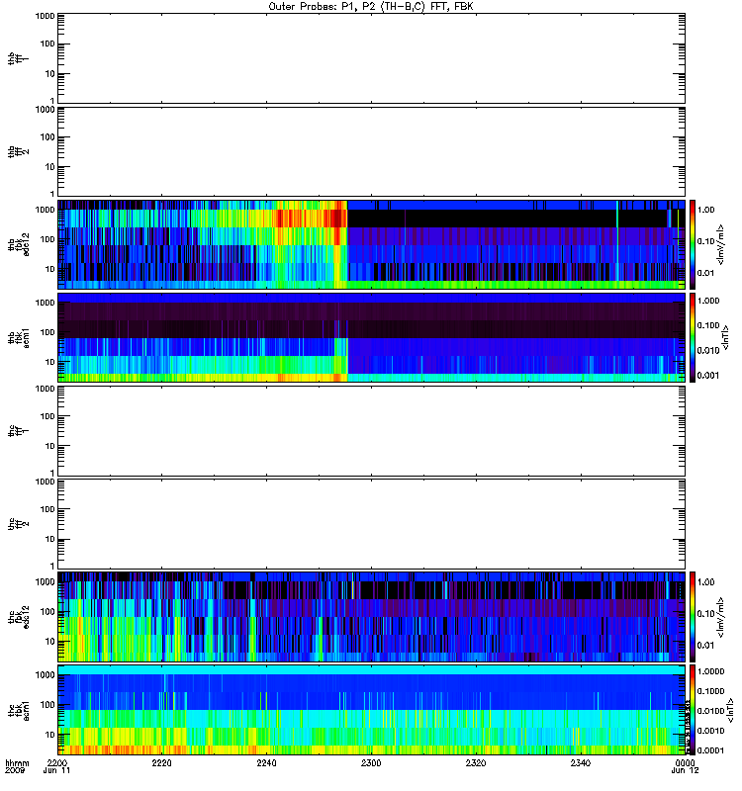Click the 'thc fff 2' y-axis title
Image resolution: width=742 pixels, height=791 pixels.
point(18,524)
